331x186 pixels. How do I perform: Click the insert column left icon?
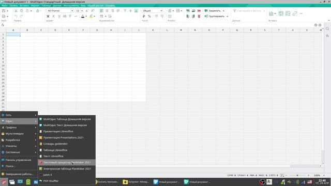tap(188, 16)
